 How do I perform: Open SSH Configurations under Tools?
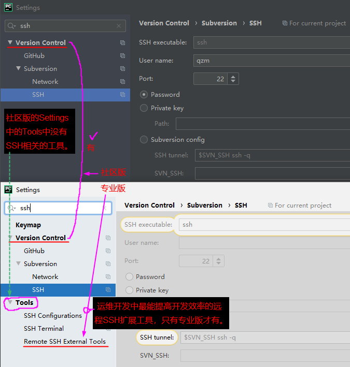click(53, 316)
